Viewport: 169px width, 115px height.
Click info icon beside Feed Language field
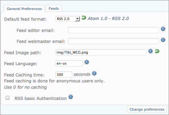[x=87, y=62]
